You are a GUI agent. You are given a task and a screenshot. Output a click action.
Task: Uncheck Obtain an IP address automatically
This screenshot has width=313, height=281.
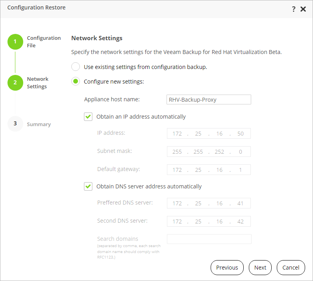(x=88, y=117)
